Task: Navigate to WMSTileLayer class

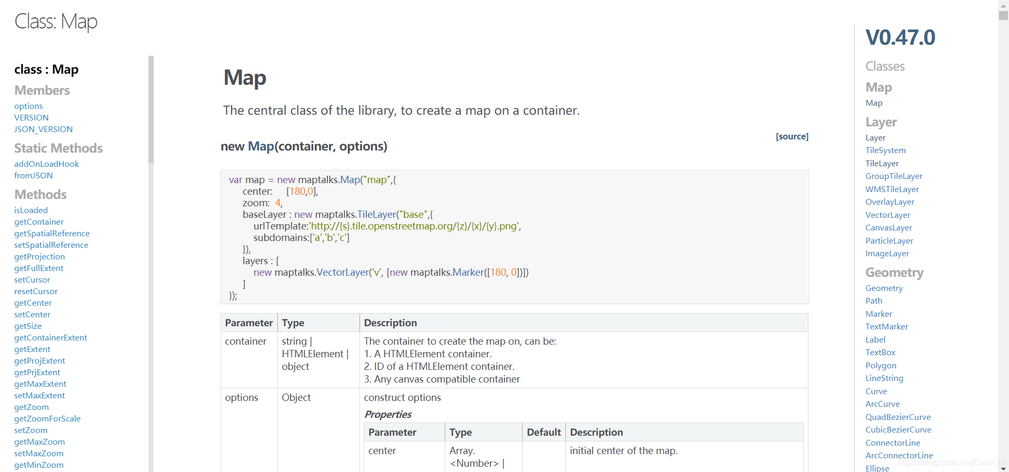Action: (x=892, y=189)
